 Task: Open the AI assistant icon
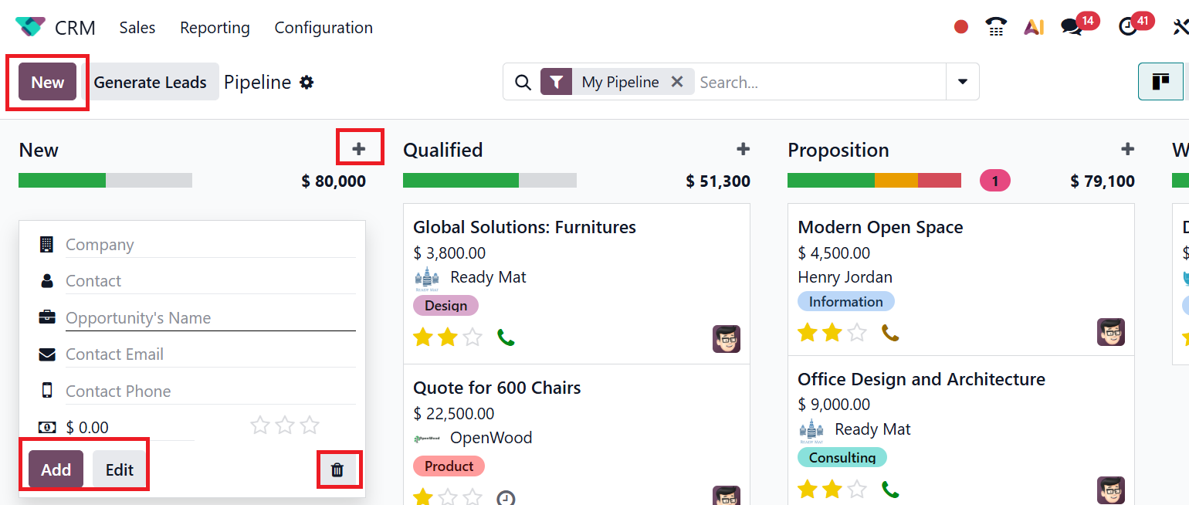tap(1034, 27)
